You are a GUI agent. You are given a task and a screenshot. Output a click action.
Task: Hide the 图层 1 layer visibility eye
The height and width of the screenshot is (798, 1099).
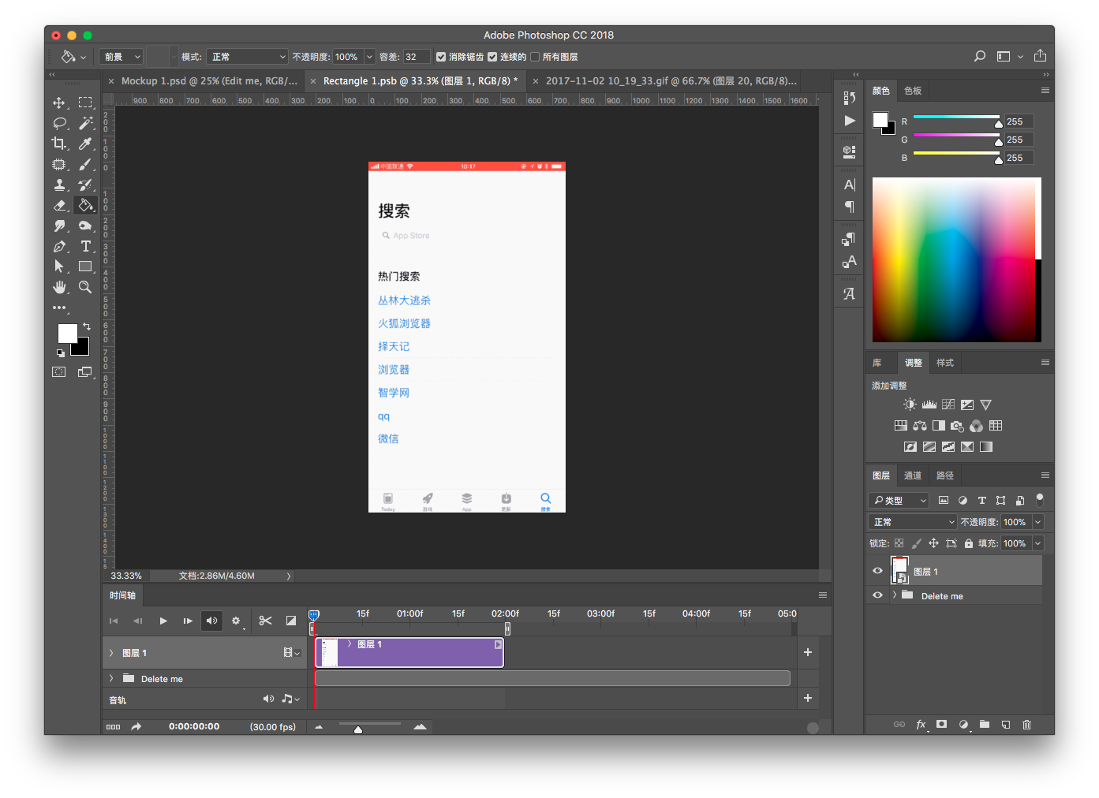(877, 571)
